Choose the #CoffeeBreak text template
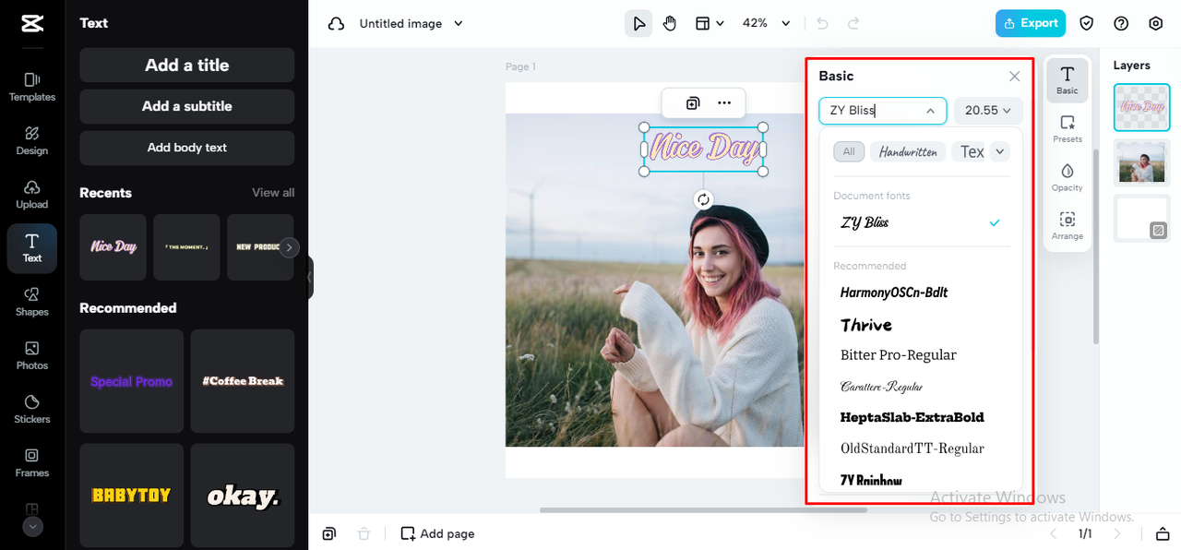This screenshot has height=550, width=1181. tap(243, 381)
